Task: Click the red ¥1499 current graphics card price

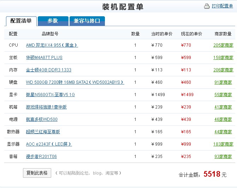Action: click(187, 95)
